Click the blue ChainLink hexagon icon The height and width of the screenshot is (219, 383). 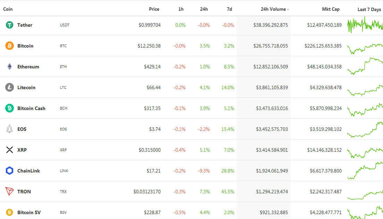click(9, 171)
